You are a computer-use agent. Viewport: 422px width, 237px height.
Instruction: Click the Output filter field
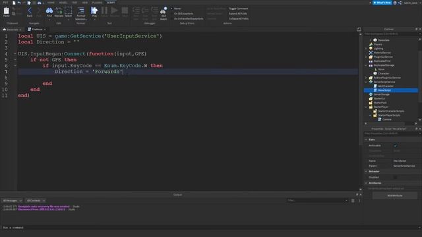pyautogui.click(x=316, y=200)
